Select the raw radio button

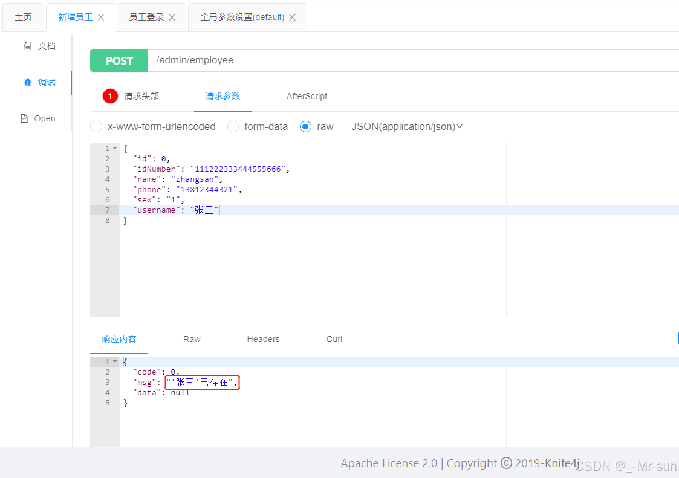tap(305, 126)
